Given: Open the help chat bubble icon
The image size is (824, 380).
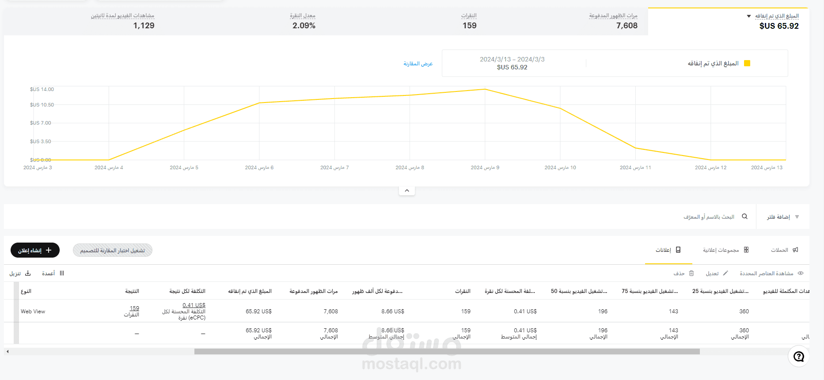Looking at the screenshot, I should coord(798,357).
